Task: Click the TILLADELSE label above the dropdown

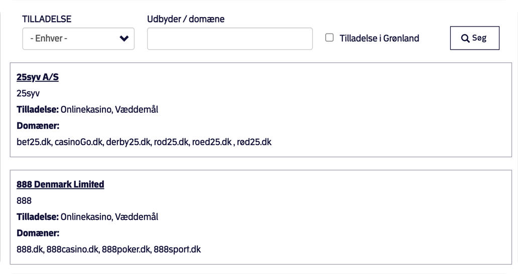Action: pos(47,19)
